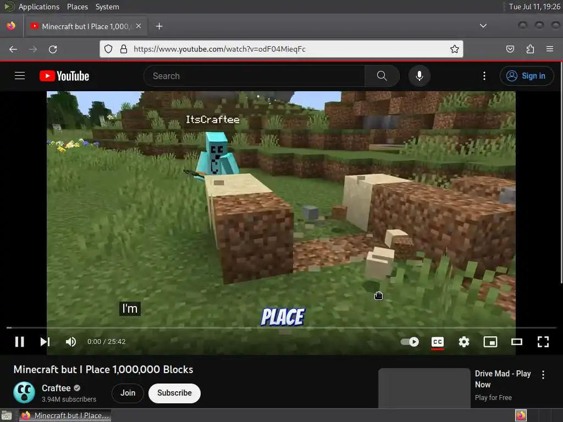
Task: Open the System menu
Action: click(x=107, y=7)
